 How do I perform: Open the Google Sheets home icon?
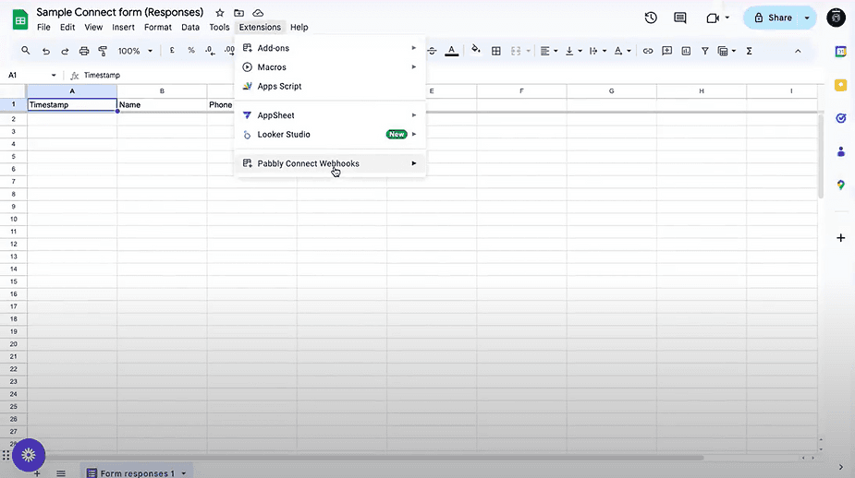click(x=20, y=20)
